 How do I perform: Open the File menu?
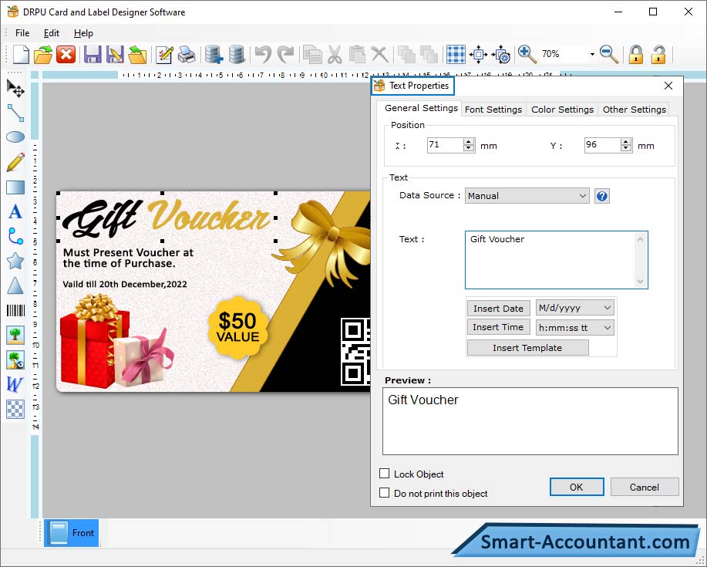[x=22, y=33]
